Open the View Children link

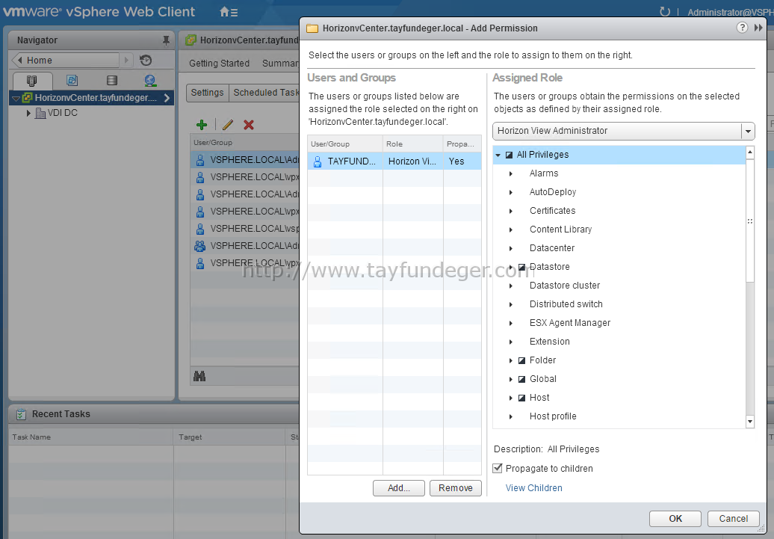click(534, 488)
